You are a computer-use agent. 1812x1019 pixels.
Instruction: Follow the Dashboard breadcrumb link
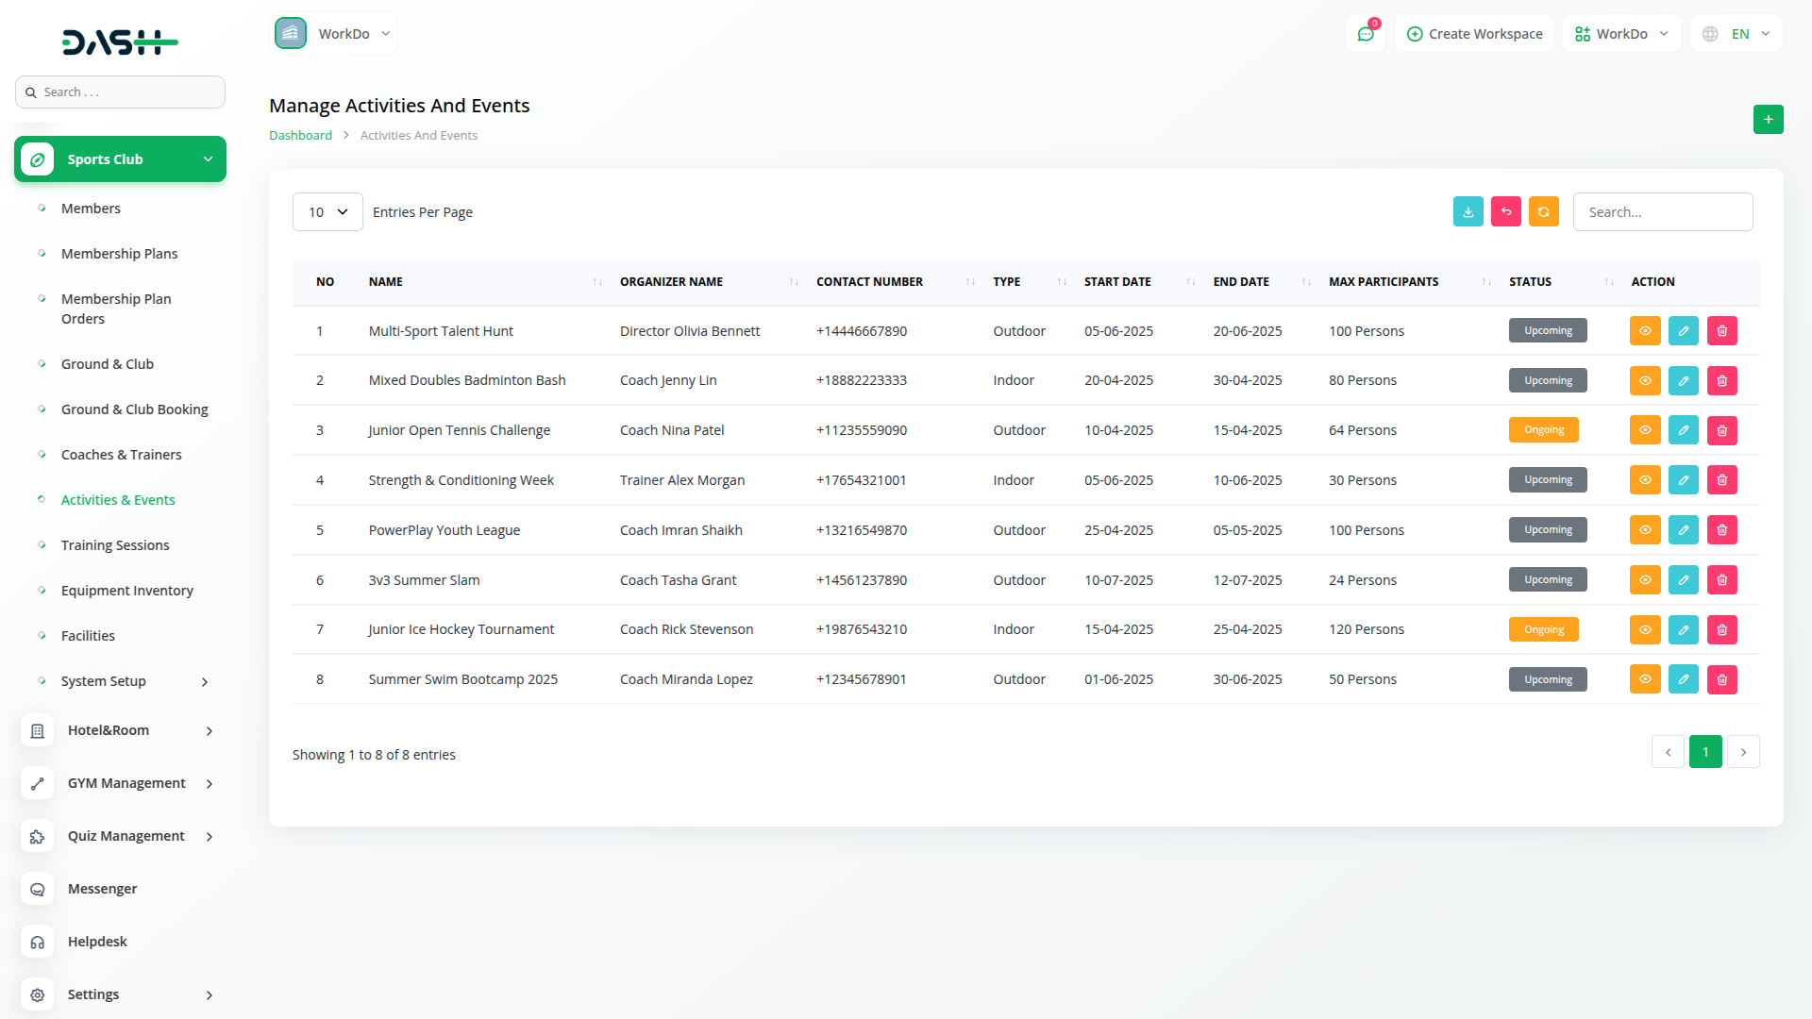click(300, 136)
